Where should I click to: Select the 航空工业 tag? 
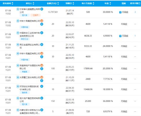coord(25,39)
